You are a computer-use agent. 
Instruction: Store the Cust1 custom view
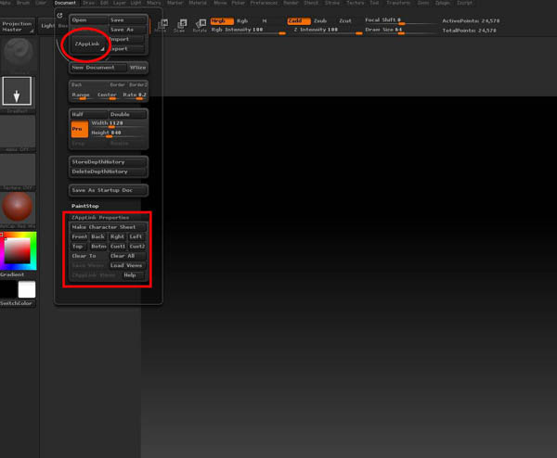point(117,247)
